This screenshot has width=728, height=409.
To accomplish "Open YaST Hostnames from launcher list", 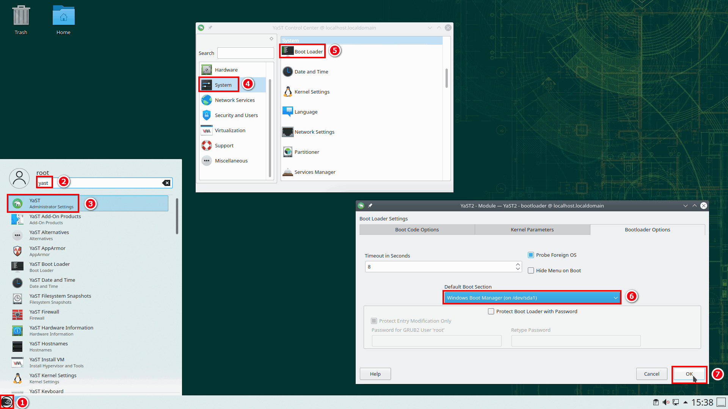I will click(x=88, y=347).
